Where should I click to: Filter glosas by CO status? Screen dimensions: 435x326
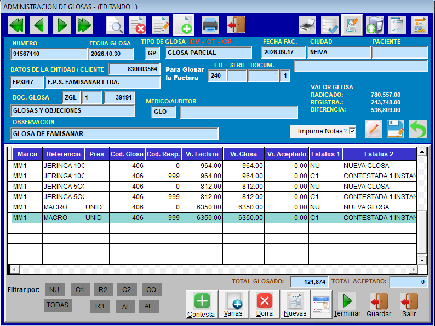tap(151, 290)
